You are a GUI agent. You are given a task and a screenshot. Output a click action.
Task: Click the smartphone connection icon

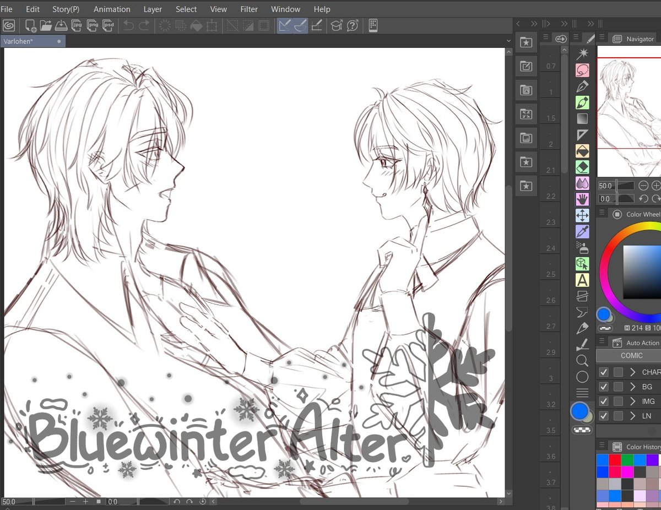373,25
